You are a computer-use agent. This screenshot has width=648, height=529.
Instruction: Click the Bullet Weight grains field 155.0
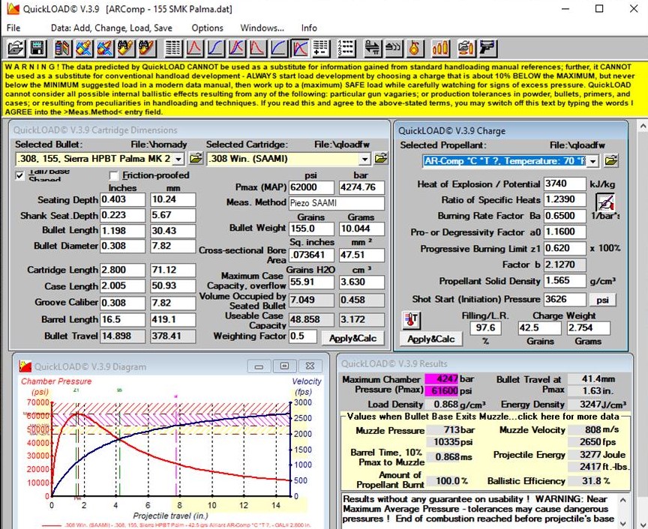tap(311, 229)
